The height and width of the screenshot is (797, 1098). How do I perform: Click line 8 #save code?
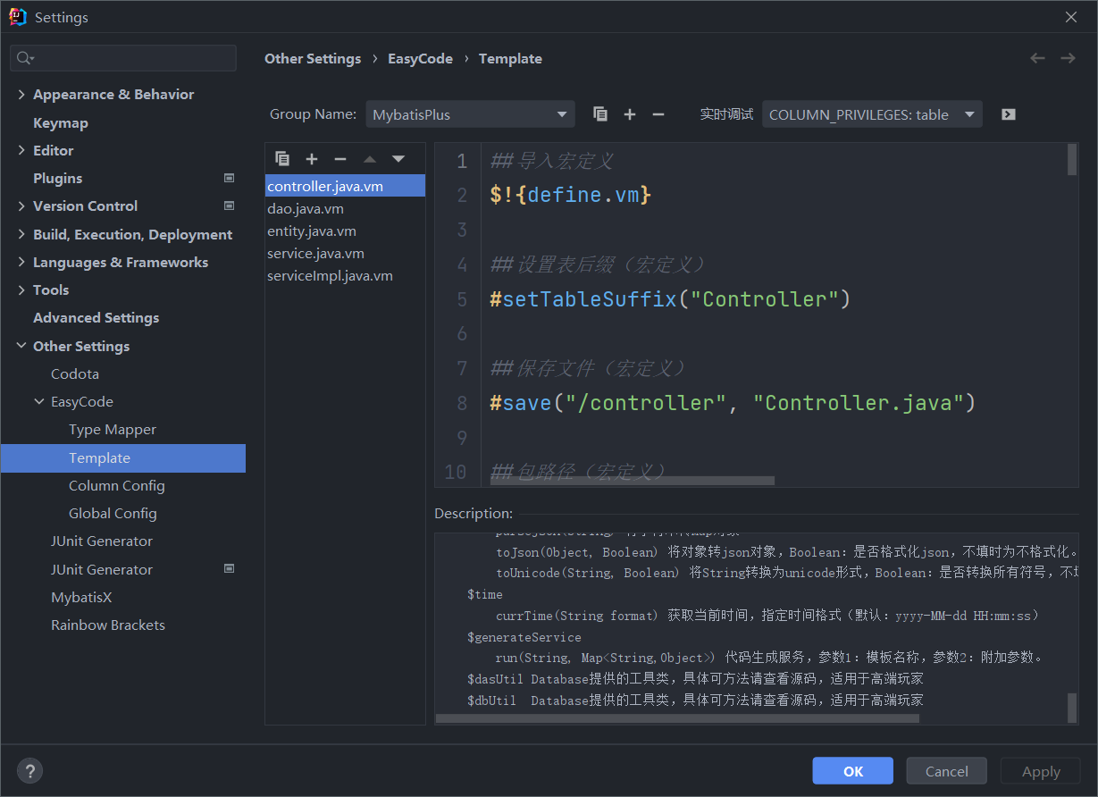tap(733, 403)
